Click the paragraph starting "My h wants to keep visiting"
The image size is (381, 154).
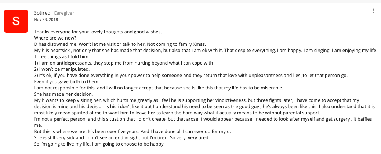tap(204, 106)
